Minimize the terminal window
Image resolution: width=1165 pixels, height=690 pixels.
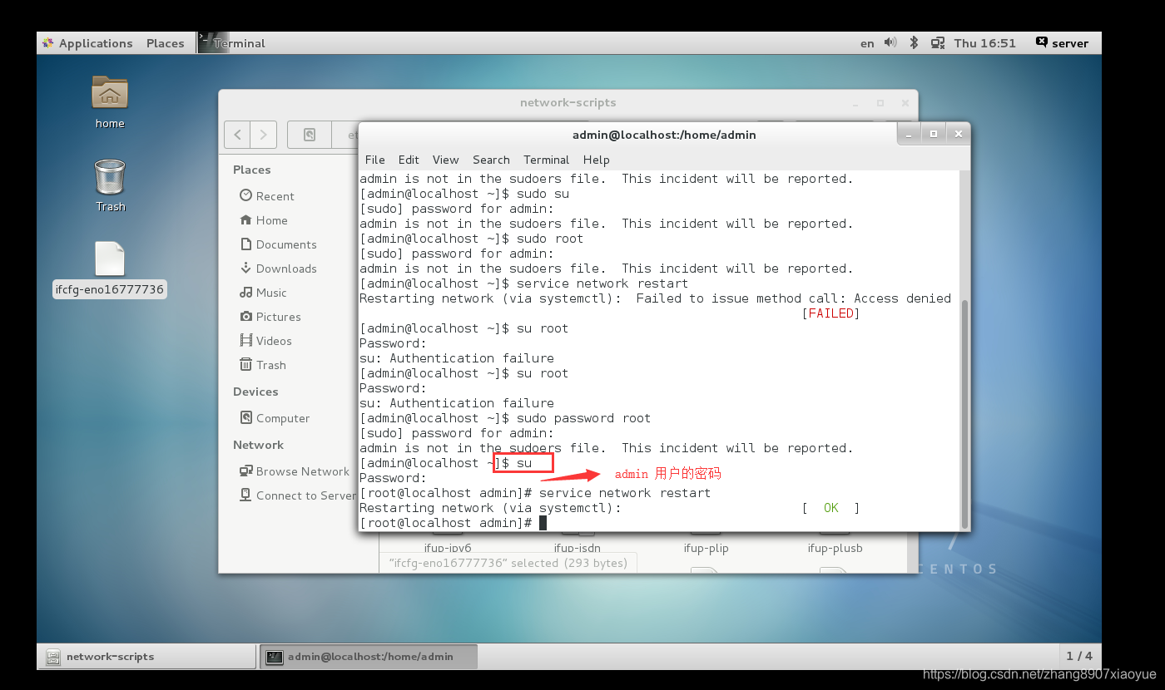pos(910,134)
